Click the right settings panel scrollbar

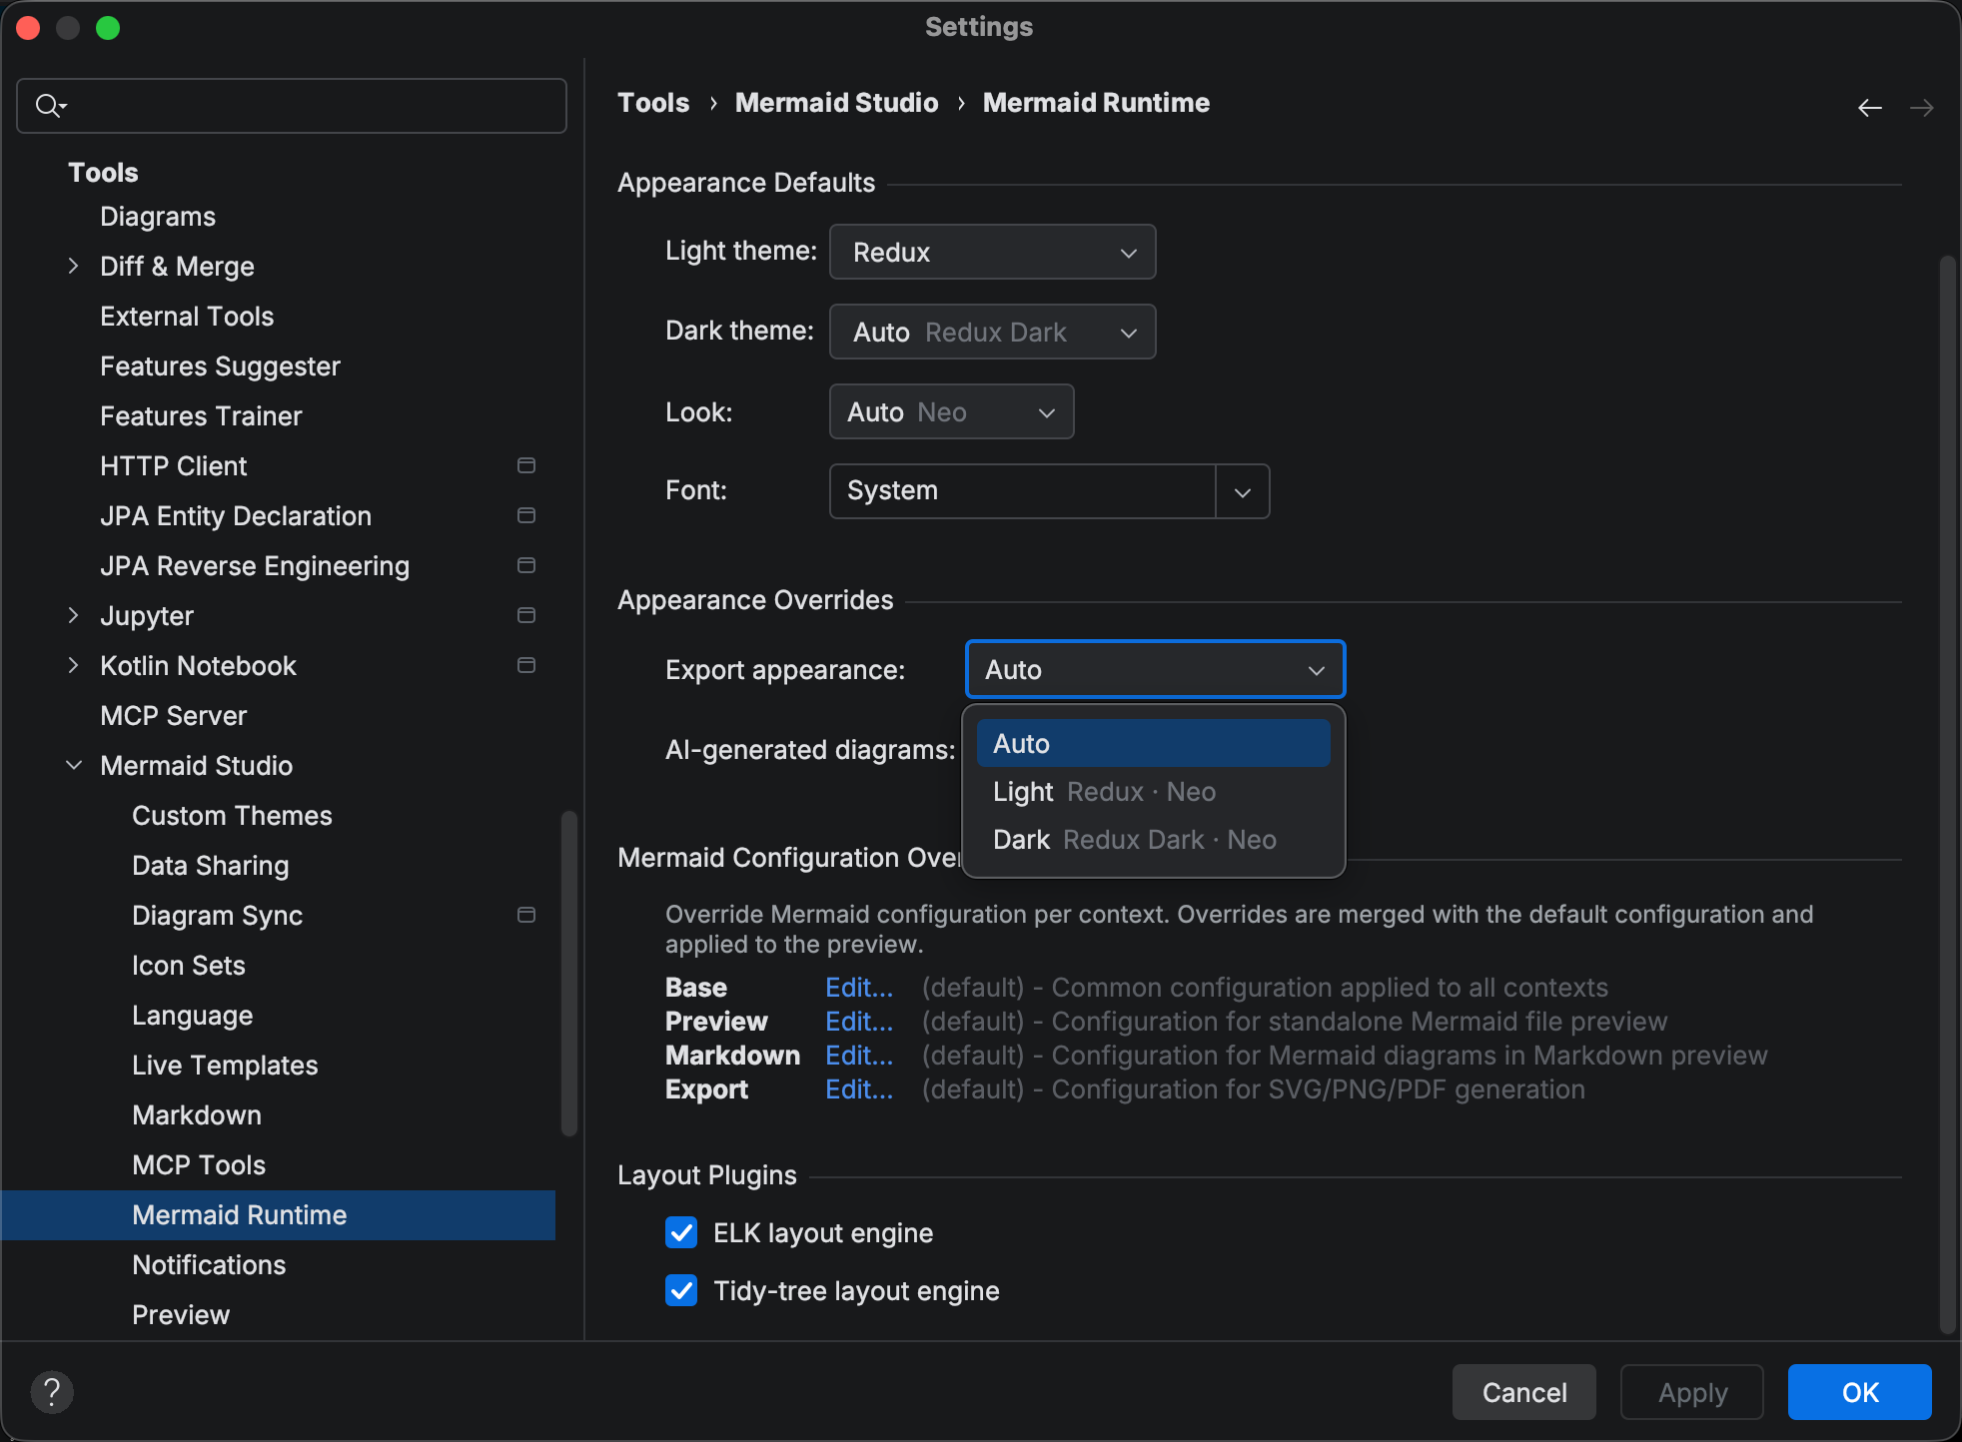click(x=1947, y=794)
